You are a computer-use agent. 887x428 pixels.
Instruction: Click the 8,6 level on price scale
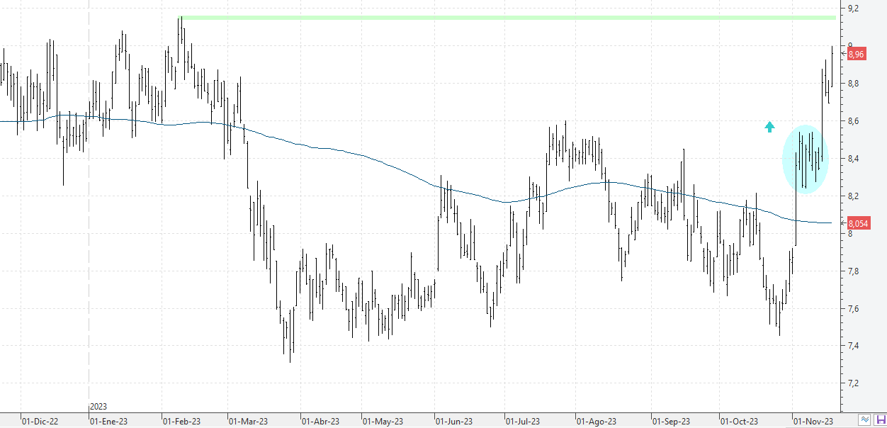(x=853, y=121)
